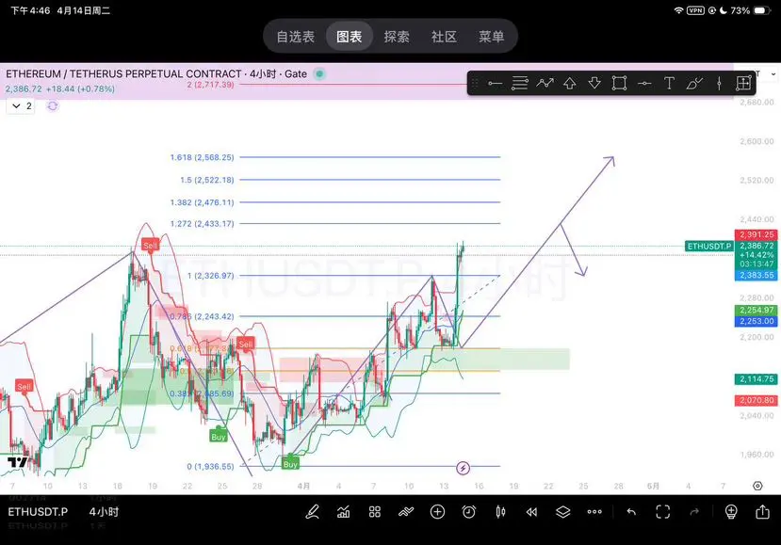Undo the last chart action
The width and height of the screenshot is (781, 545).
coord(631,512)
